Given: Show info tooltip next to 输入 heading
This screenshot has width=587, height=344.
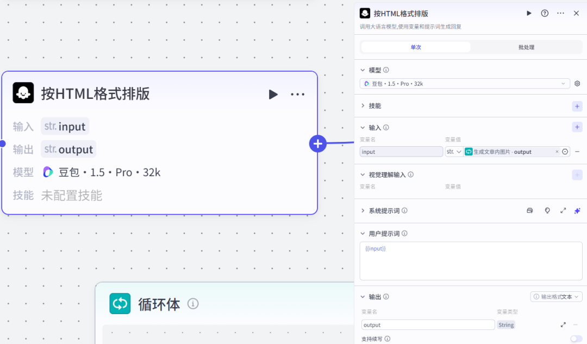Looking at the screenshot, I should click(386, 128).
